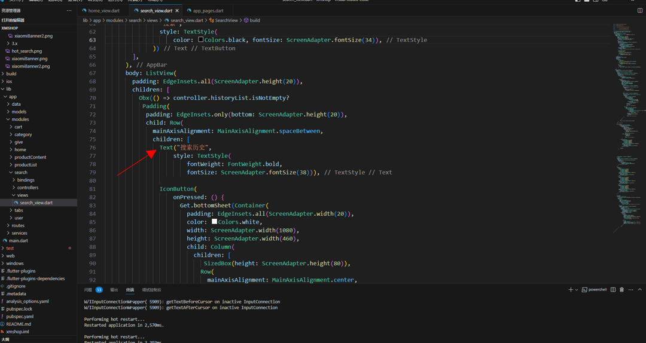646x343 pixels.
Task: Add a new terminal with plus icon
Action: click(570, 290)
